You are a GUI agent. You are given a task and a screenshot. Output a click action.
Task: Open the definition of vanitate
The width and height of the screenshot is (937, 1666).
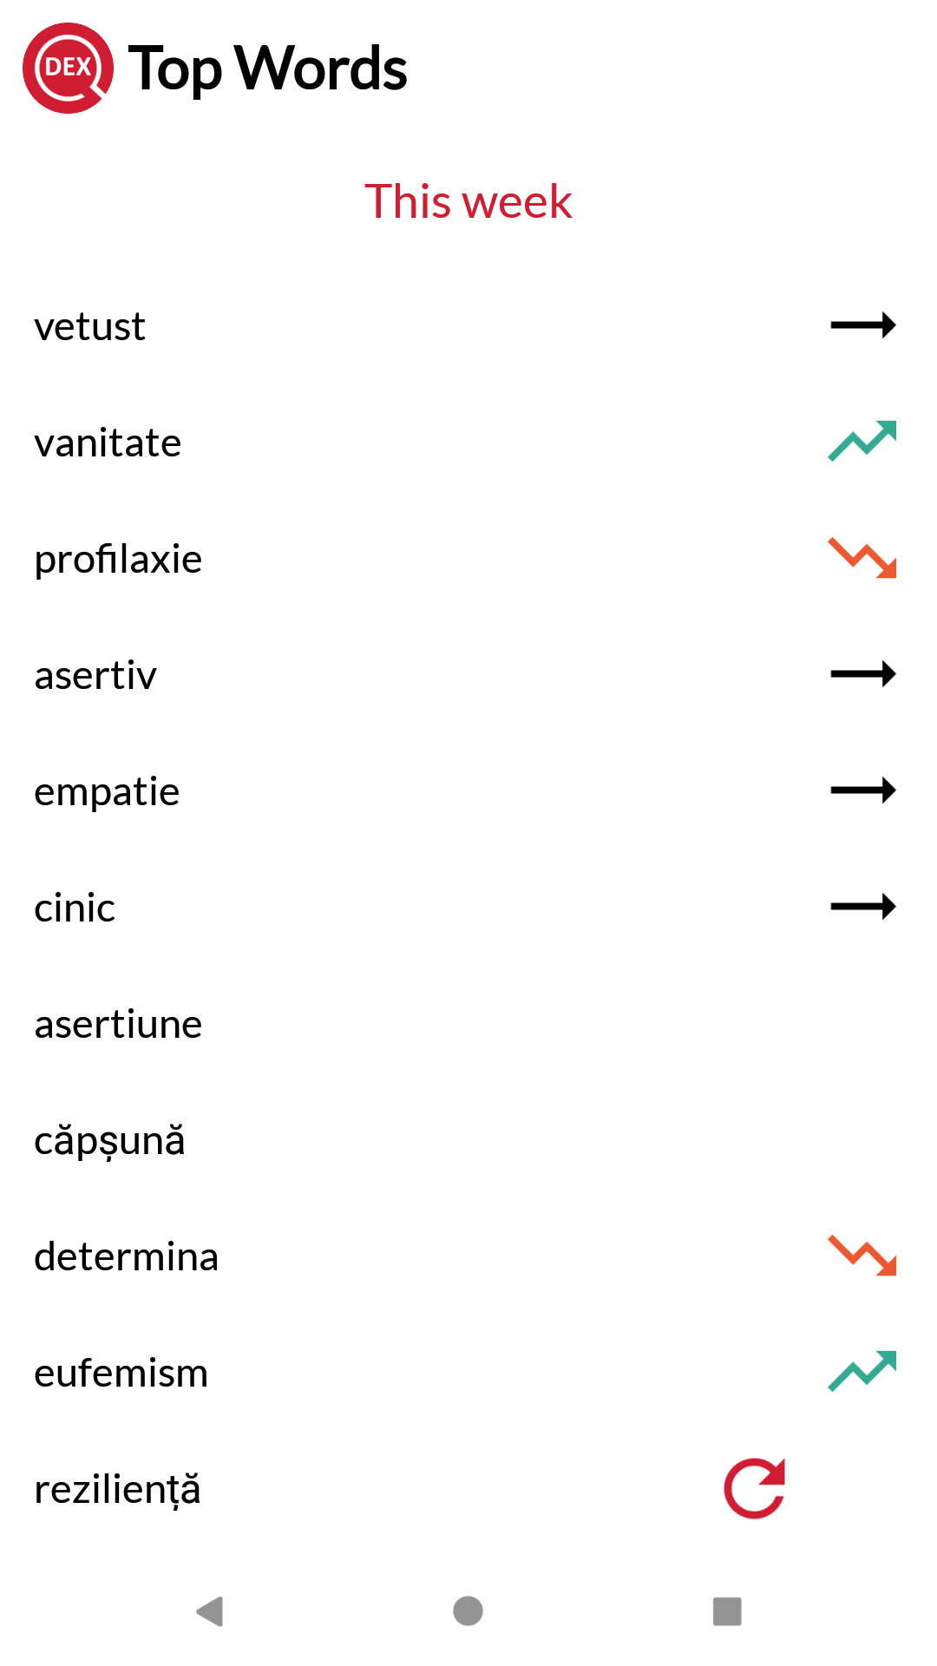(108, 443)
